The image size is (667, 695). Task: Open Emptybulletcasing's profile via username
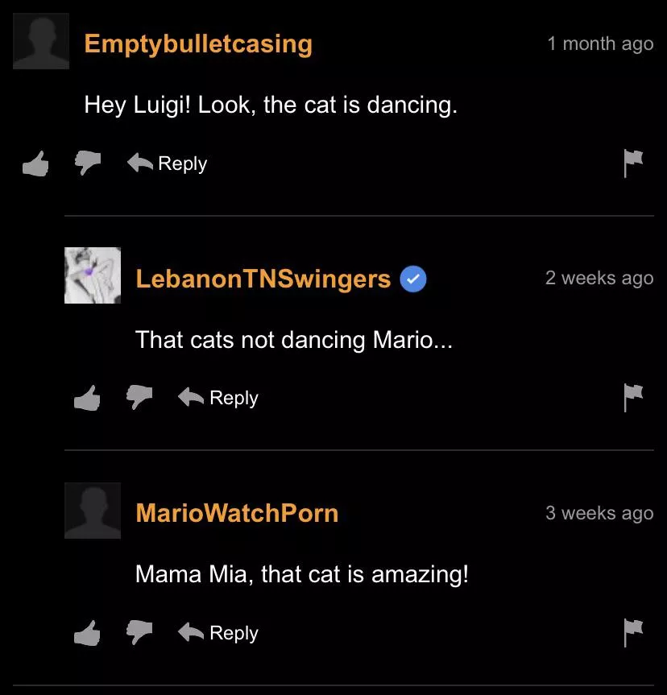pos(198,44)
